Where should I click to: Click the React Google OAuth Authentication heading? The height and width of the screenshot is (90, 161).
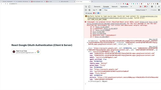pyautogui.click(x=42, y=45)
